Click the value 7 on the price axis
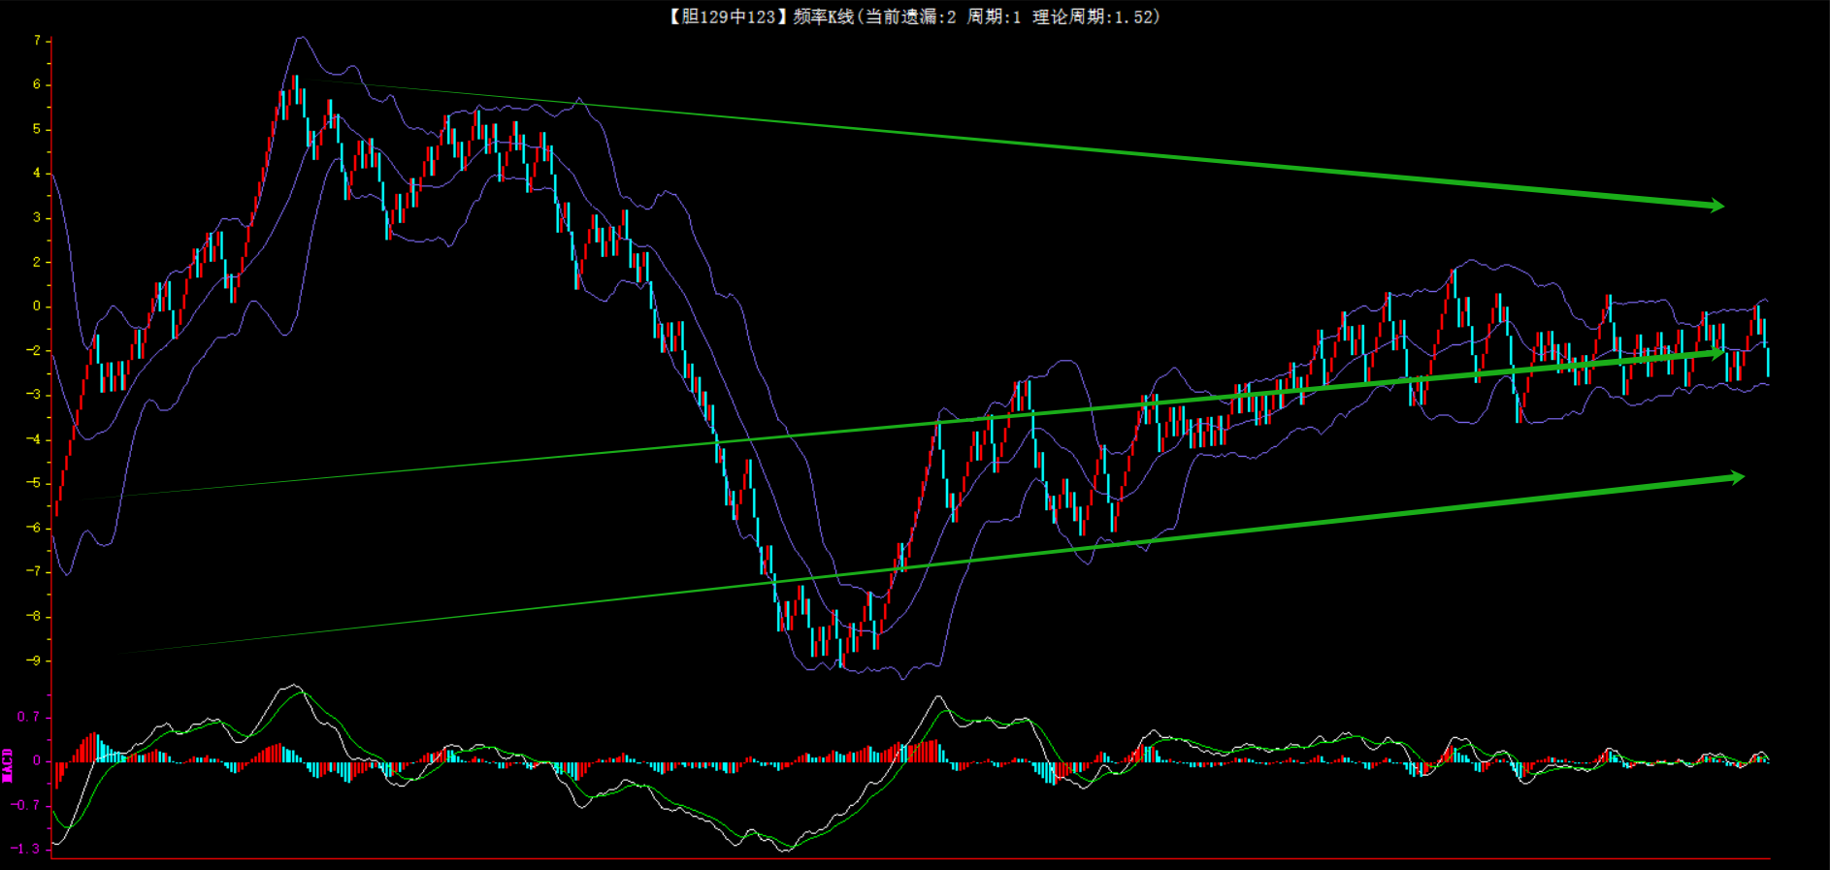The width and height of the screenshot is (1830, 870). tap(37, 41)
